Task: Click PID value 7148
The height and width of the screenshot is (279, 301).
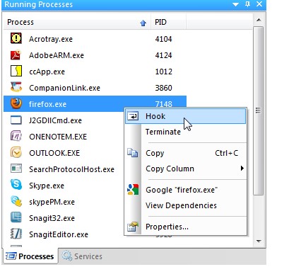Action: tap(163, 104)
